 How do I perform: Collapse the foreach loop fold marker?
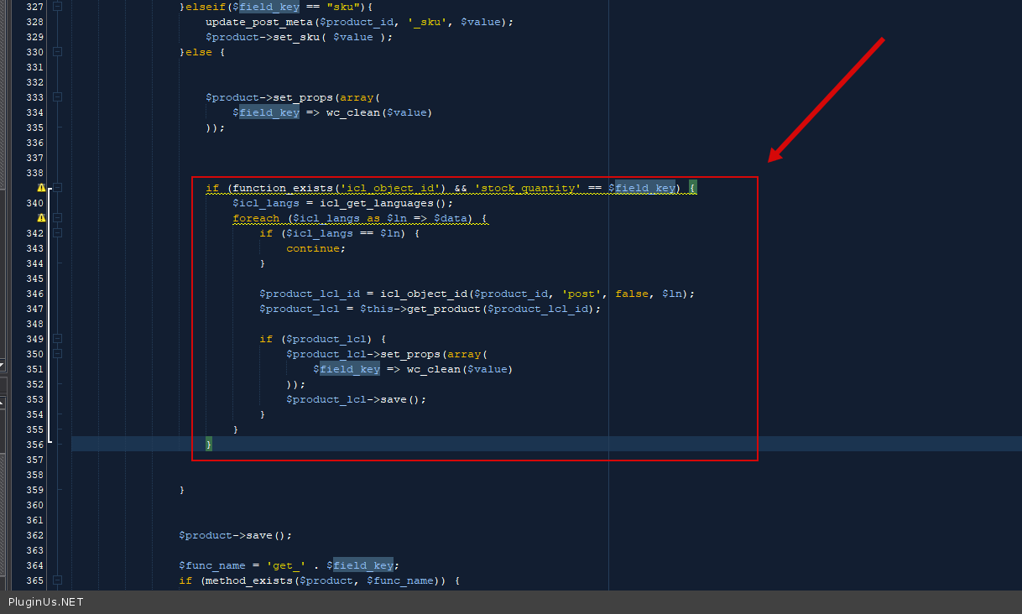click(x=58, y=218)
